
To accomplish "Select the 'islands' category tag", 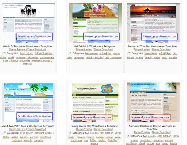I will pos(24,137).
